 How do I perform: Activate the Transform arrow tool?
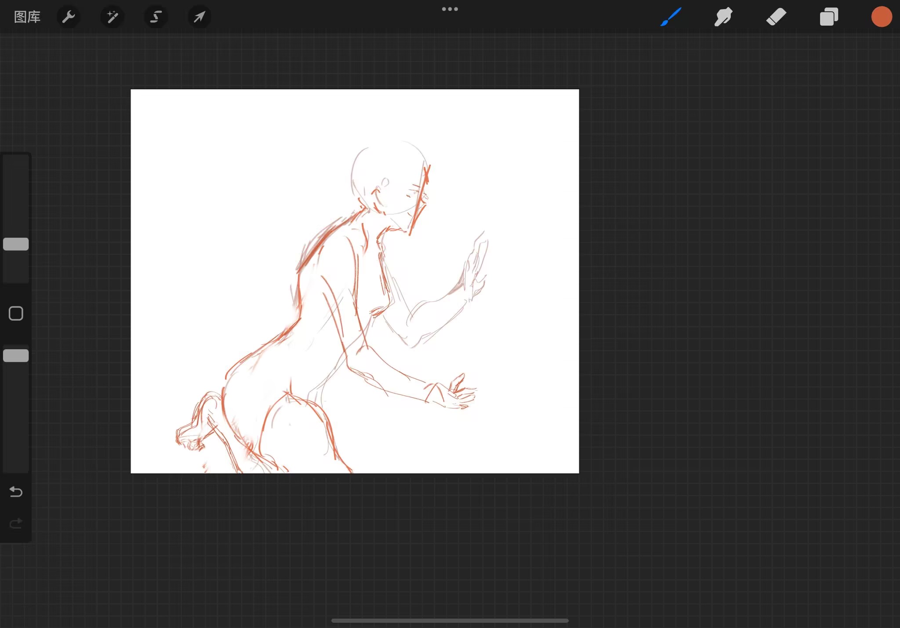[199, 17]
